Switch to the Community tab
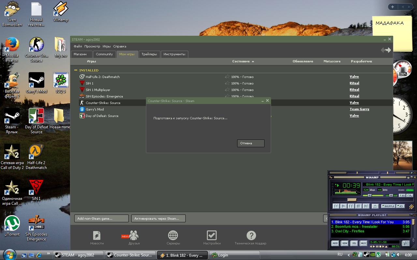Image resolution: width=417 pixels, height=260 pixels. point(104,54)
